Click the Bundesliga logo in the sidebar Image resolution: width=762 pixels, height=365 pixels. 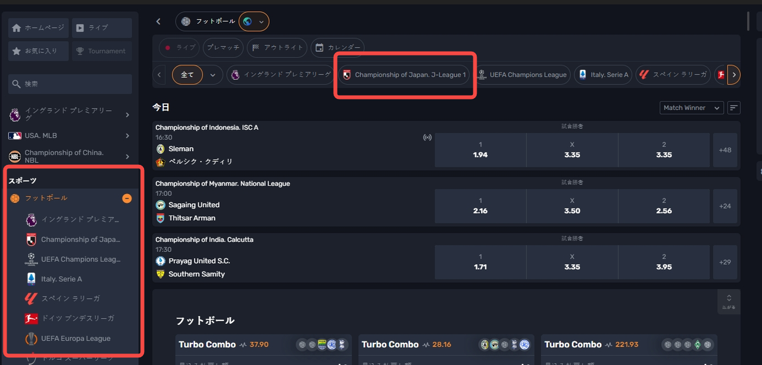(x=31, y=319)
